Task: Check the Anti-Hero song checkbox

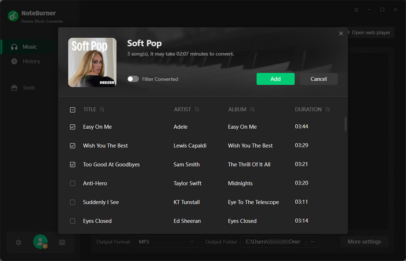Action: 72,183
